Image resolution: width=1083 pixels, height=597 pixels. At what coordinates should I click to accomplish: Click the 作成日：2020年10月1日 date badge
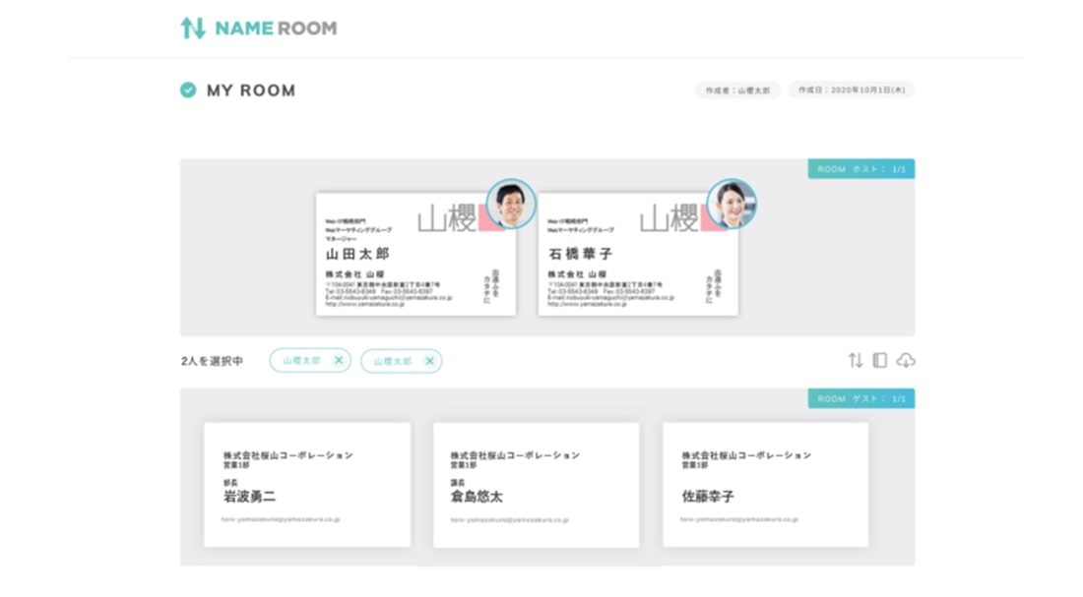pyautogui.click(x=852, y=90)
